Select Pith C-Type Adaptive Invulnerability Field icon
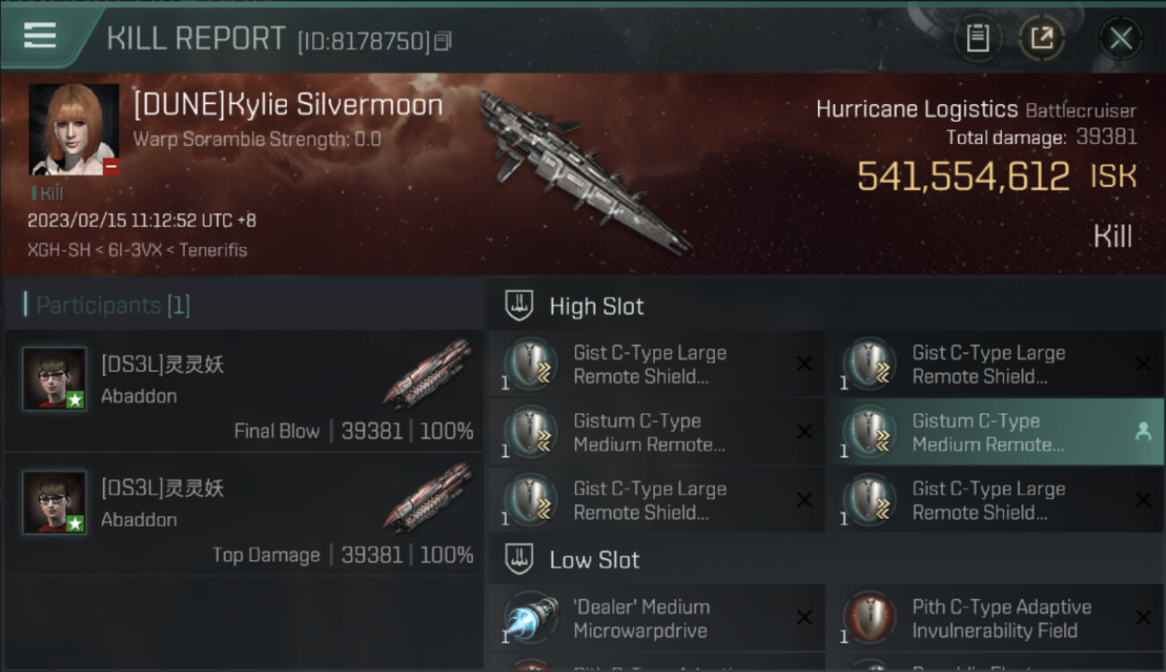 [x=869, y=618]
